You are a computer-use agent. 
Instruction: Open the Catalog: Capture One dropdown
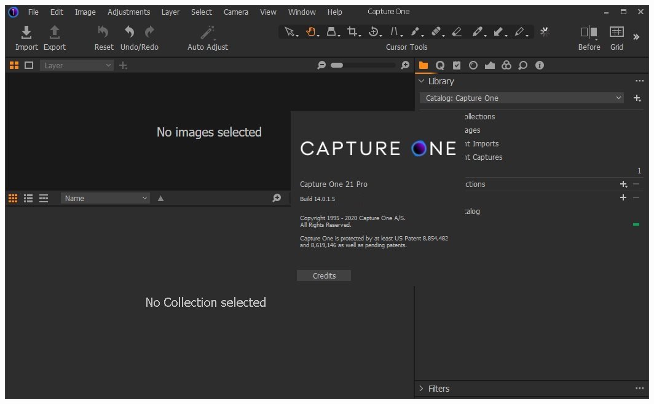pos(524,98)
